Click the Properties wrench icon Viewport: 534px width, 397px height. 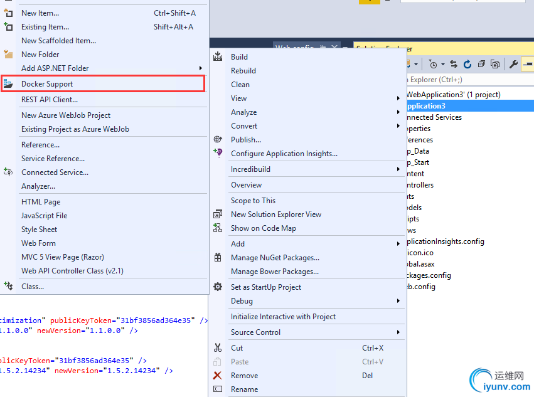click(513, 64)
